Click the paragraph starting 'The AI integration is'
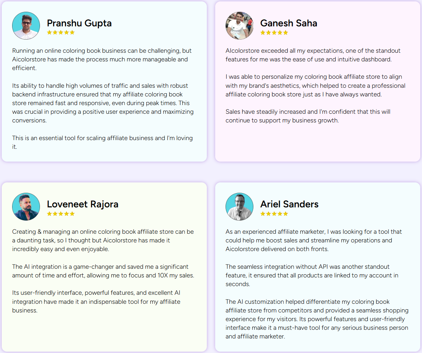This screenshot has width=422, height=353. coord(103,271)
